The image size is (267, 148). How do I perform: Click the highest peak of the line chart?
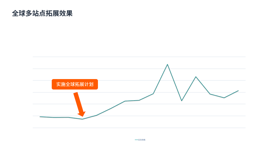167,64
